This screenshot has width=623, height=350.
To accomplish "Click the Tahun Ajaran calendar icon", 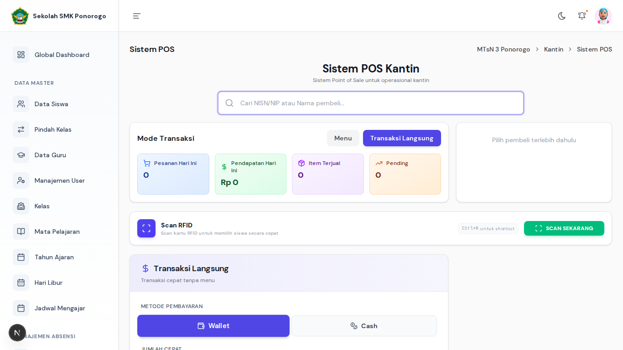I will [x=21, y=257].
